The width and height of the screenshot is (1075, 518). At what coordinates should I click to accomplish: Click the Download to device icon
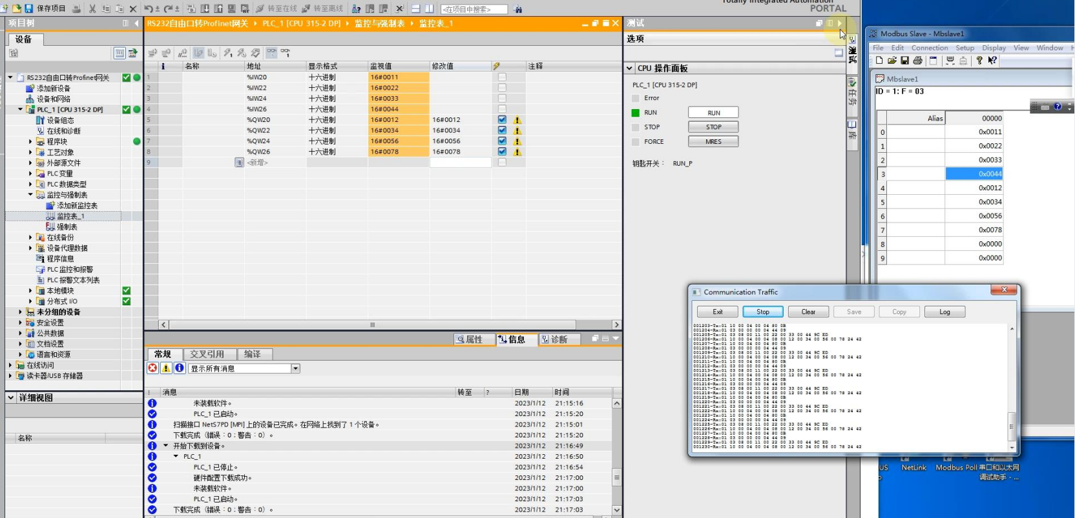(205, 8)
